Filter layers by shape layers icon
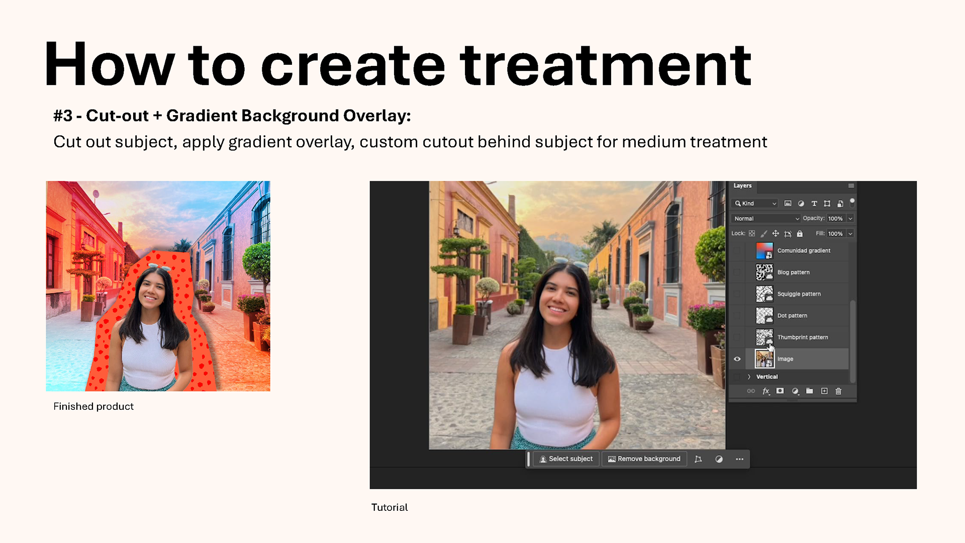This screenshot has height=543, width=965. tap(827, 204)
